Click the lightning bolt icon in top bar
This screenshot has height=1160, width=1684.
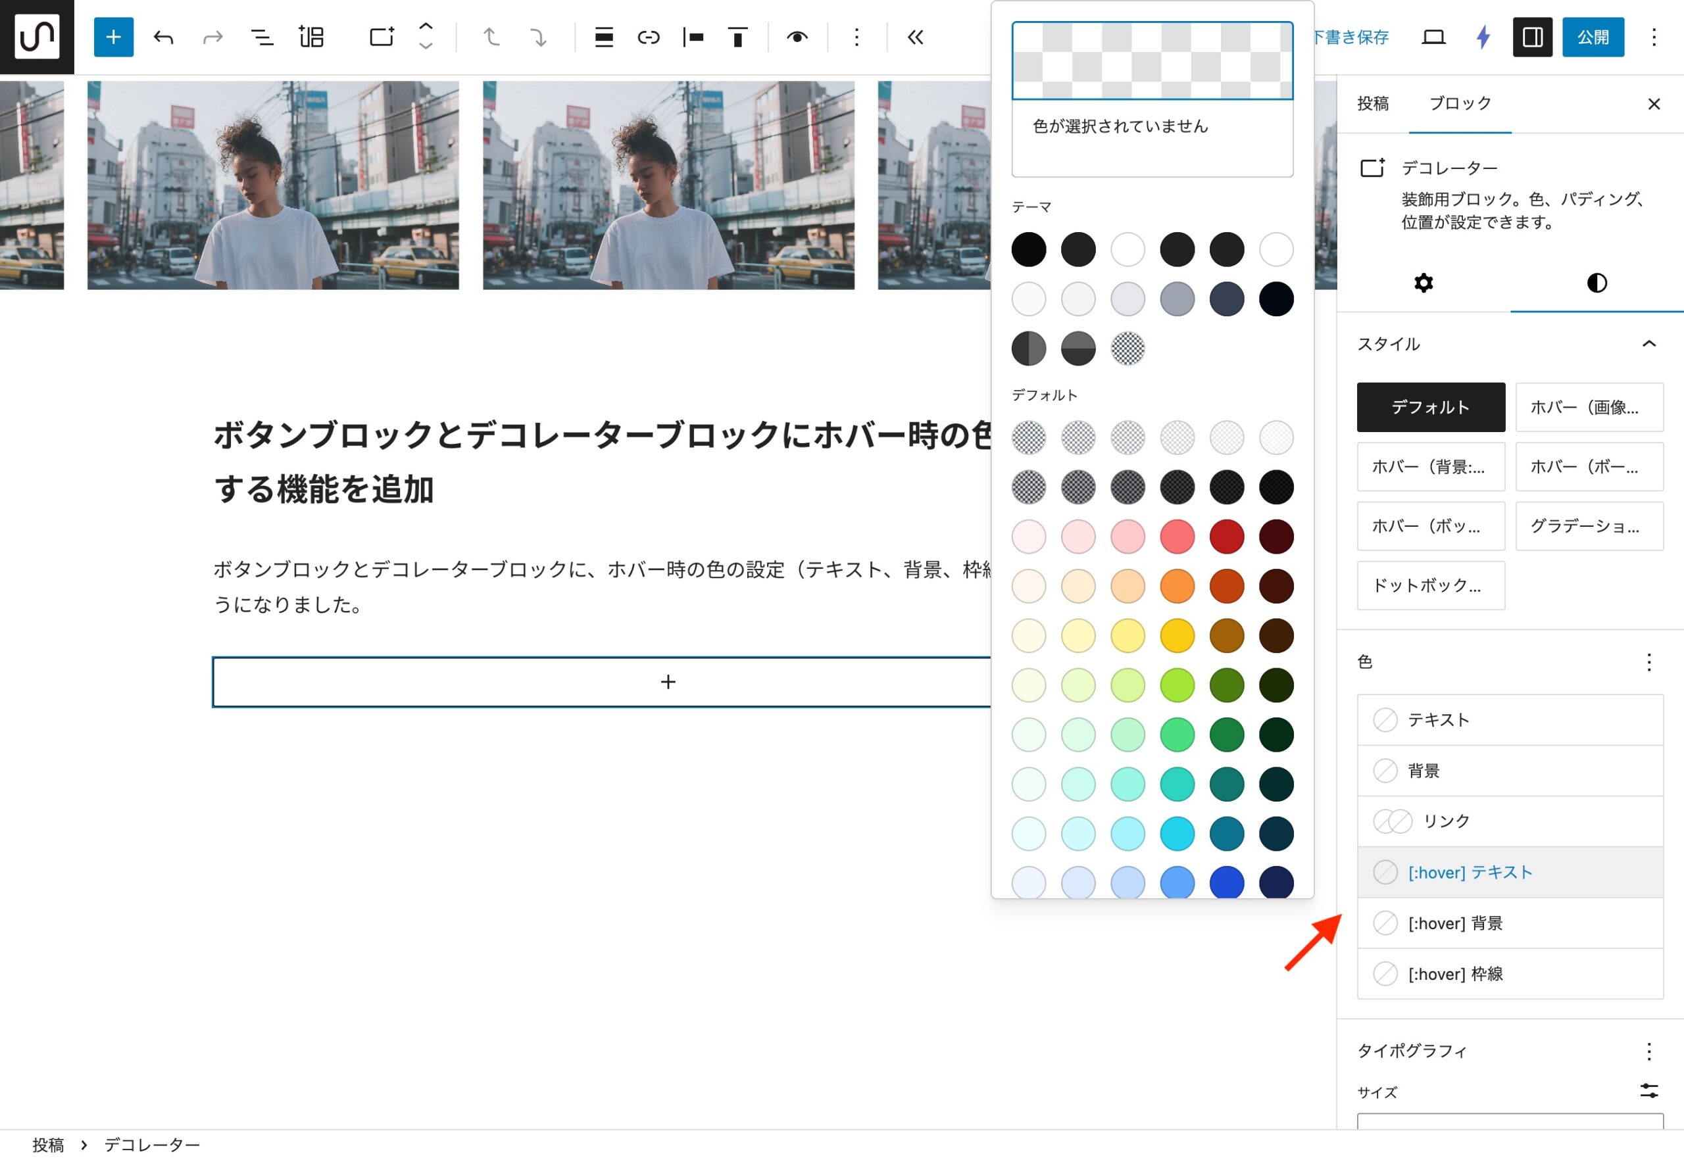pos(1483,37)
